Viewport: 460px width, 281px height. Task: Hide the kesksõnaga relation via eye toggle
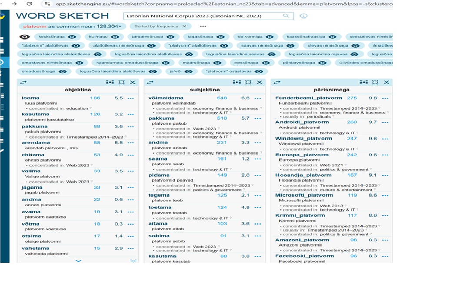coord(72,37)
